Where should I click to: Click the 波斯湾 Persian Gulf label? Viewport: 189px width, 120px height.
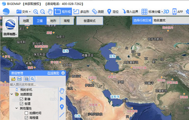tap(115, 97)
